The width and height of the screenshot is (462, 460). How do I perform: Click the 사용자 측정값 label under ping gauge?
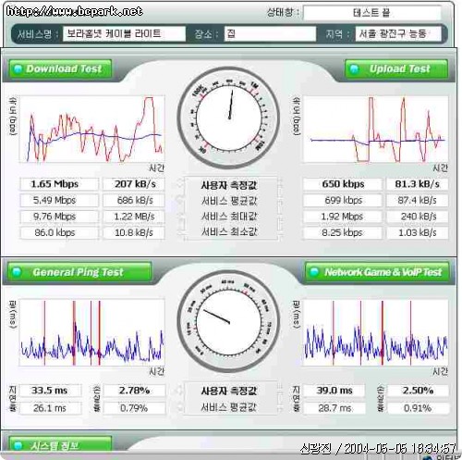click(228, 391)
